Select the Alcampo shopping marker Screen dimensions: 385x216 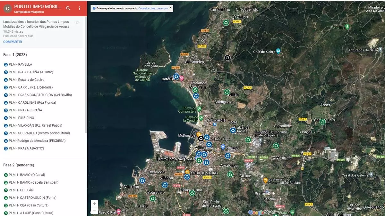click(223, 147)
